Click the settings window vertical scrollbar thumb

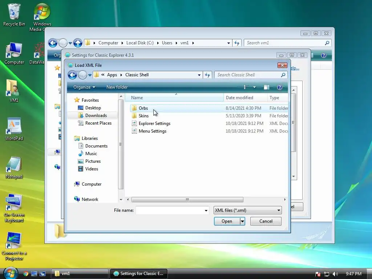coord(294,122)
